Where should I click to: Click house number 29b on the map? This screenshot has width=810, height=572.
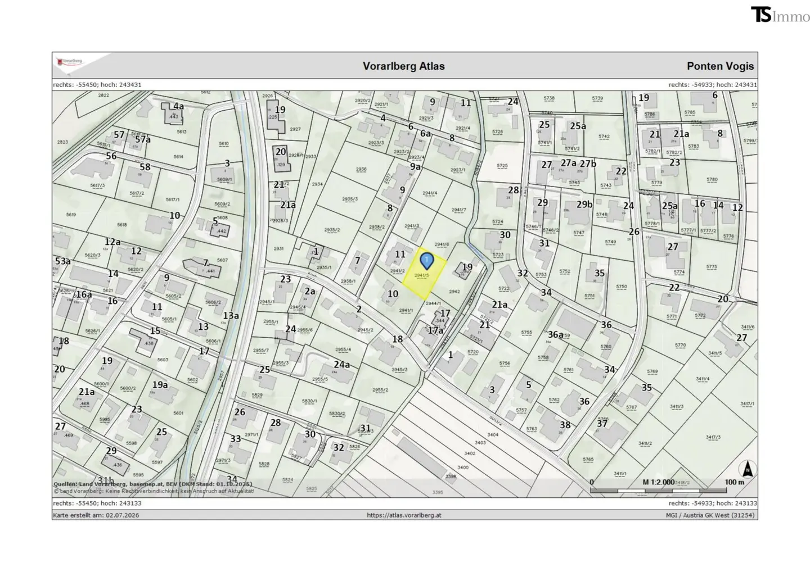[x=584, y=205]
